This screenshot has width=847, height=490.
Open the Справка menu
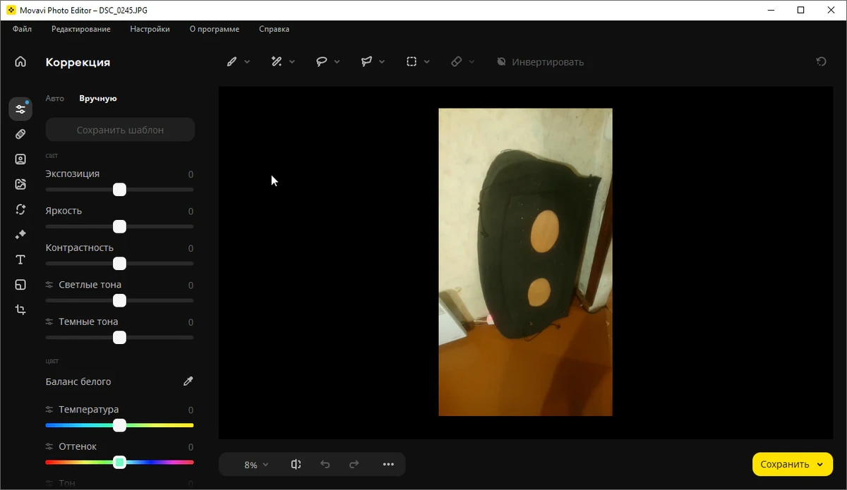coord(274,29)
